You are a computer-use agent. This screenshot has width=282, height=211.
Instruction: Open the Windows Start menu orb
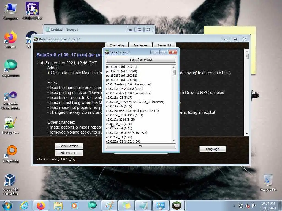[x=7, y=206]
